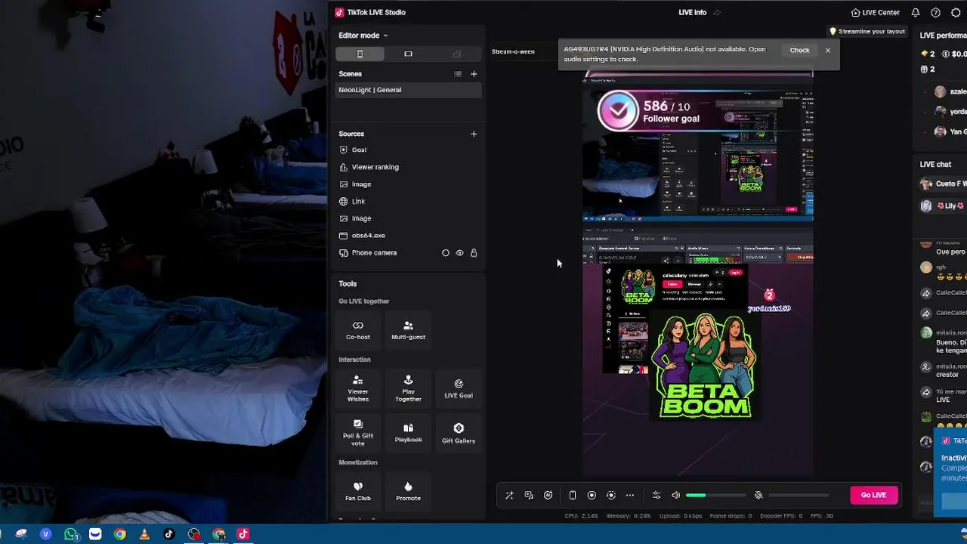This screenshot has height=544, width=967.
Task: Open Phone camera source settings circle icon
Action: (x=446, y=253)
